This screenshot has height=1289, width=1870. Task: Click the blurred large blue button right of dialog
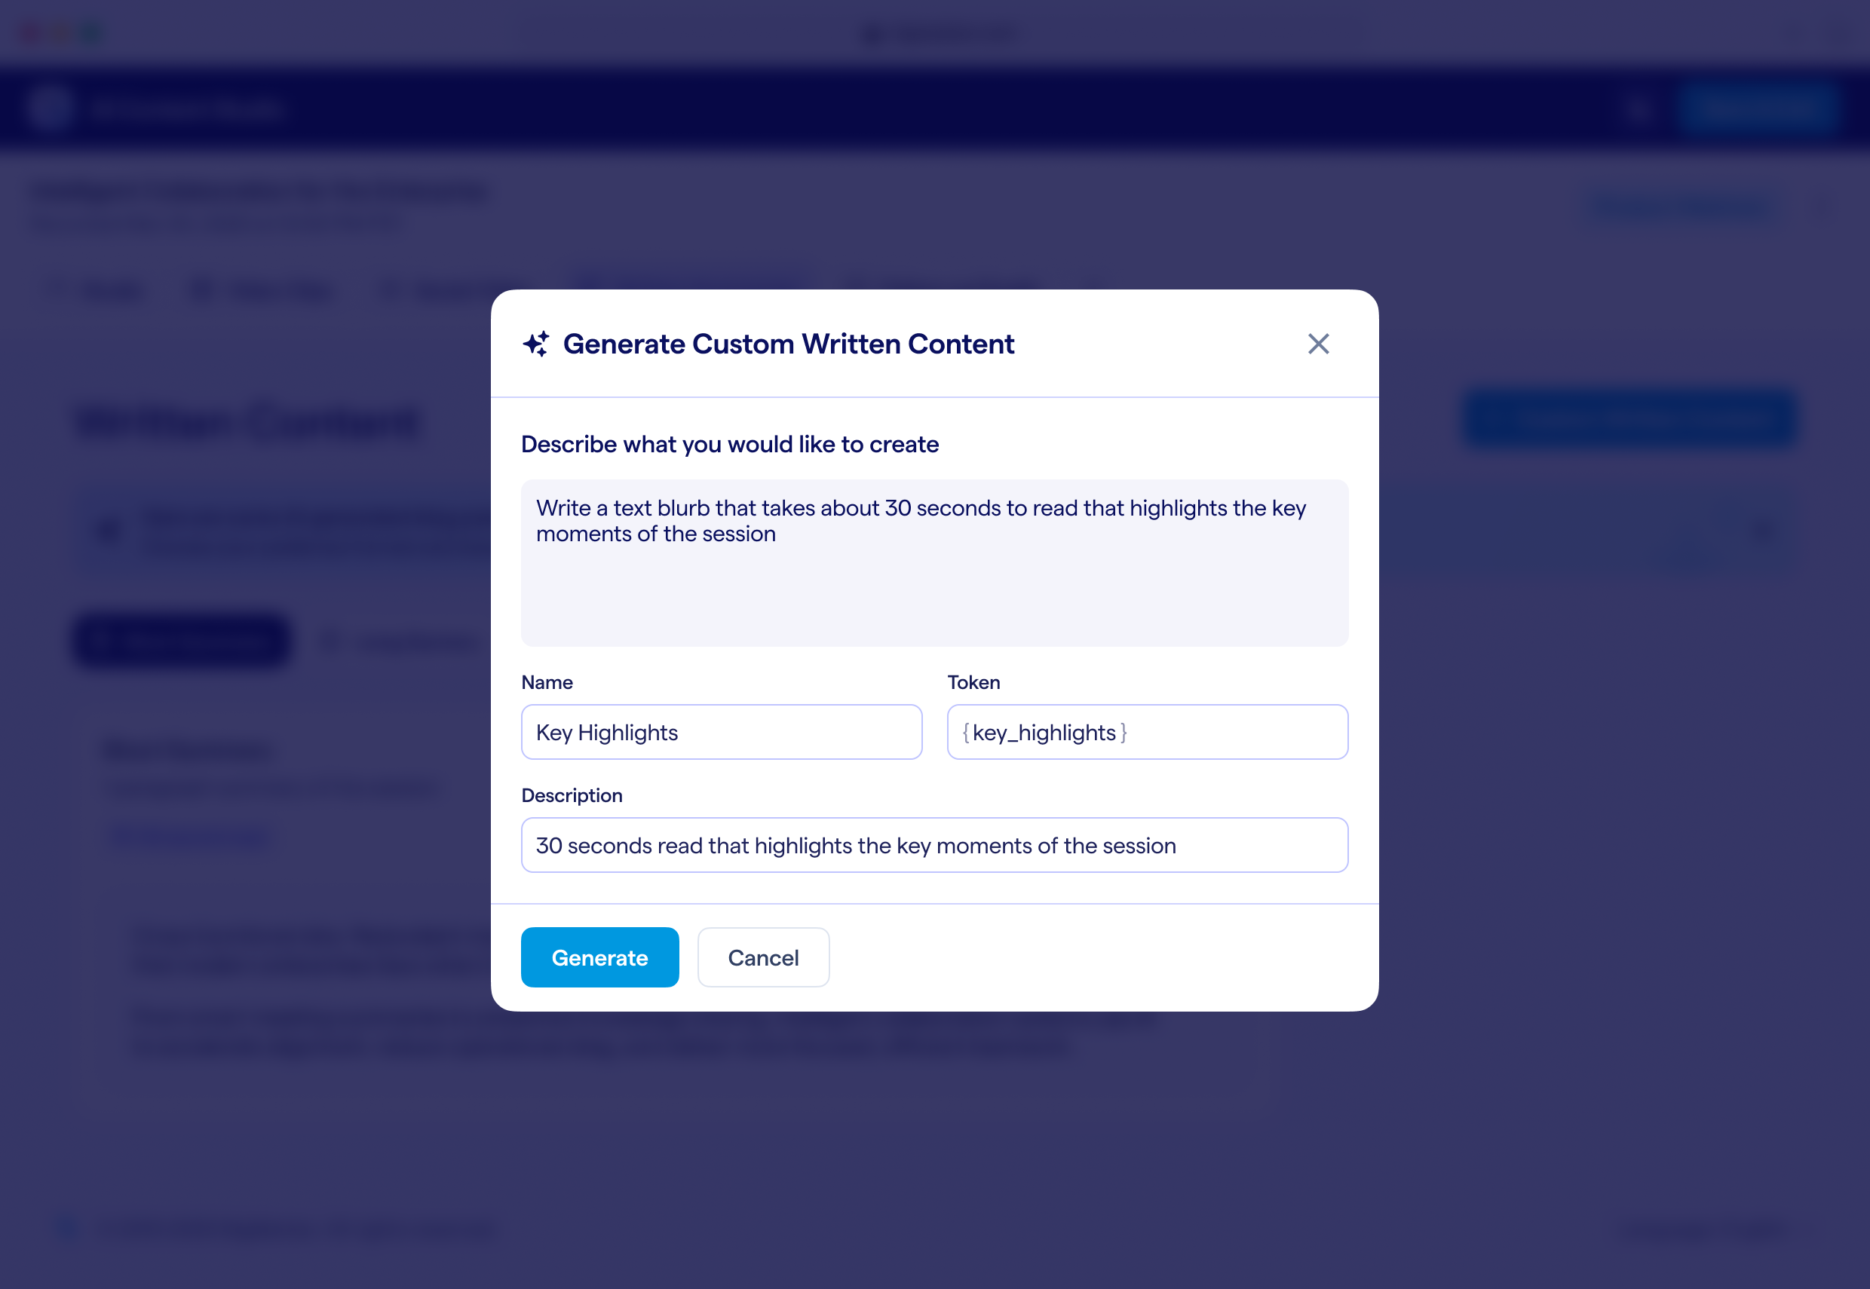1630,420
